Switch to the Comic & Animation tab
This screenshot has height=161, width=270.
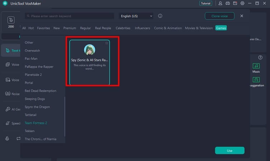[x=168, y=28]
